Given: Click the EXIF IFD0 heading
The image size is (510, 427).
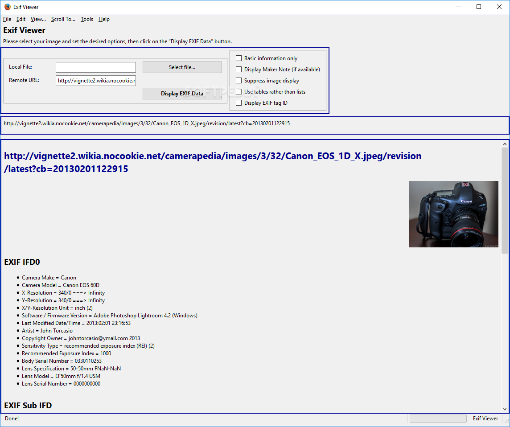Looking at the screenshot, I should click(x=22, y=262).
